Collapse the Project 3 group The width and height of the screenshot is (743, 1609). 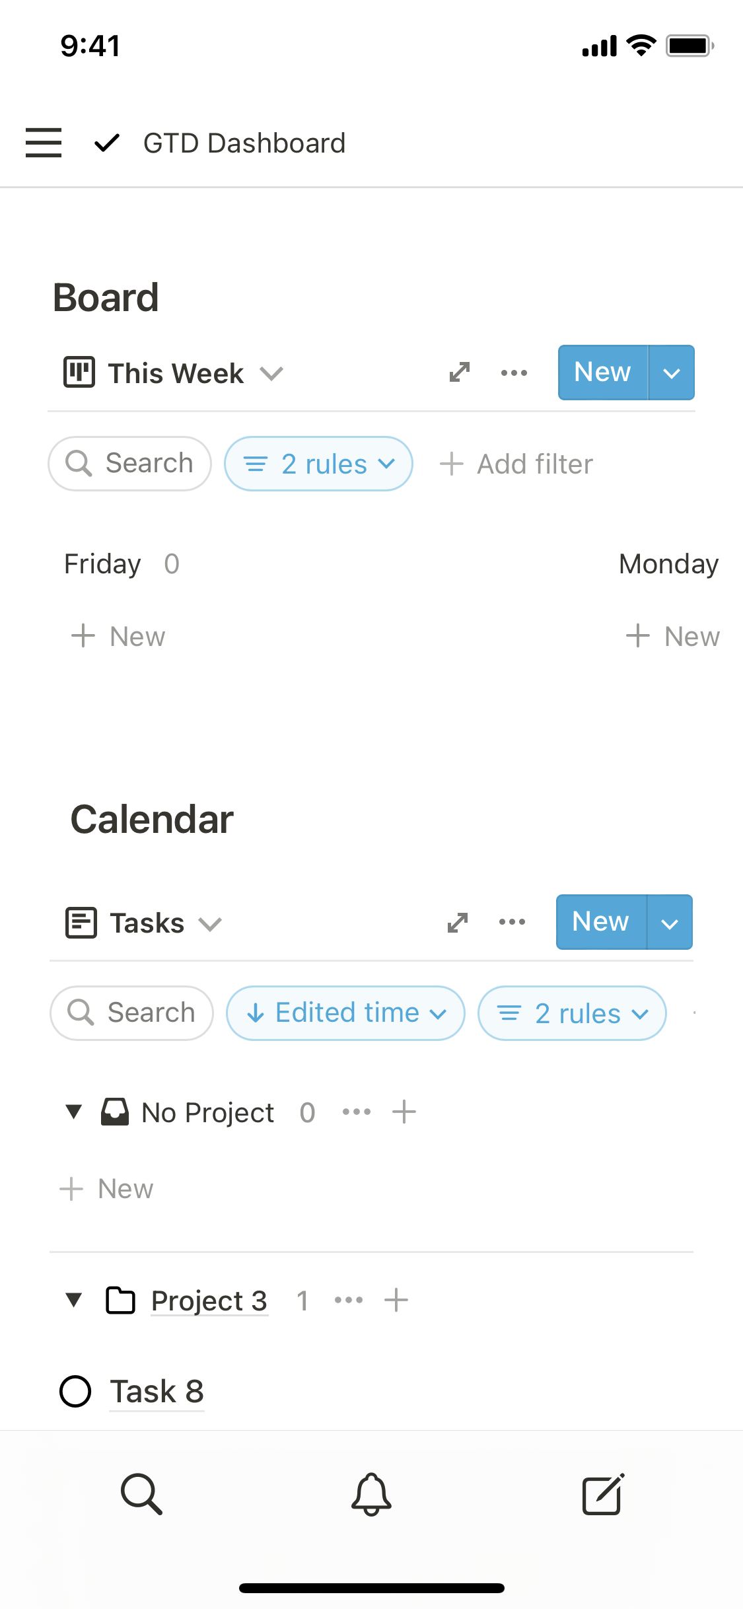pyautogui.click(x=74, y=1300)
